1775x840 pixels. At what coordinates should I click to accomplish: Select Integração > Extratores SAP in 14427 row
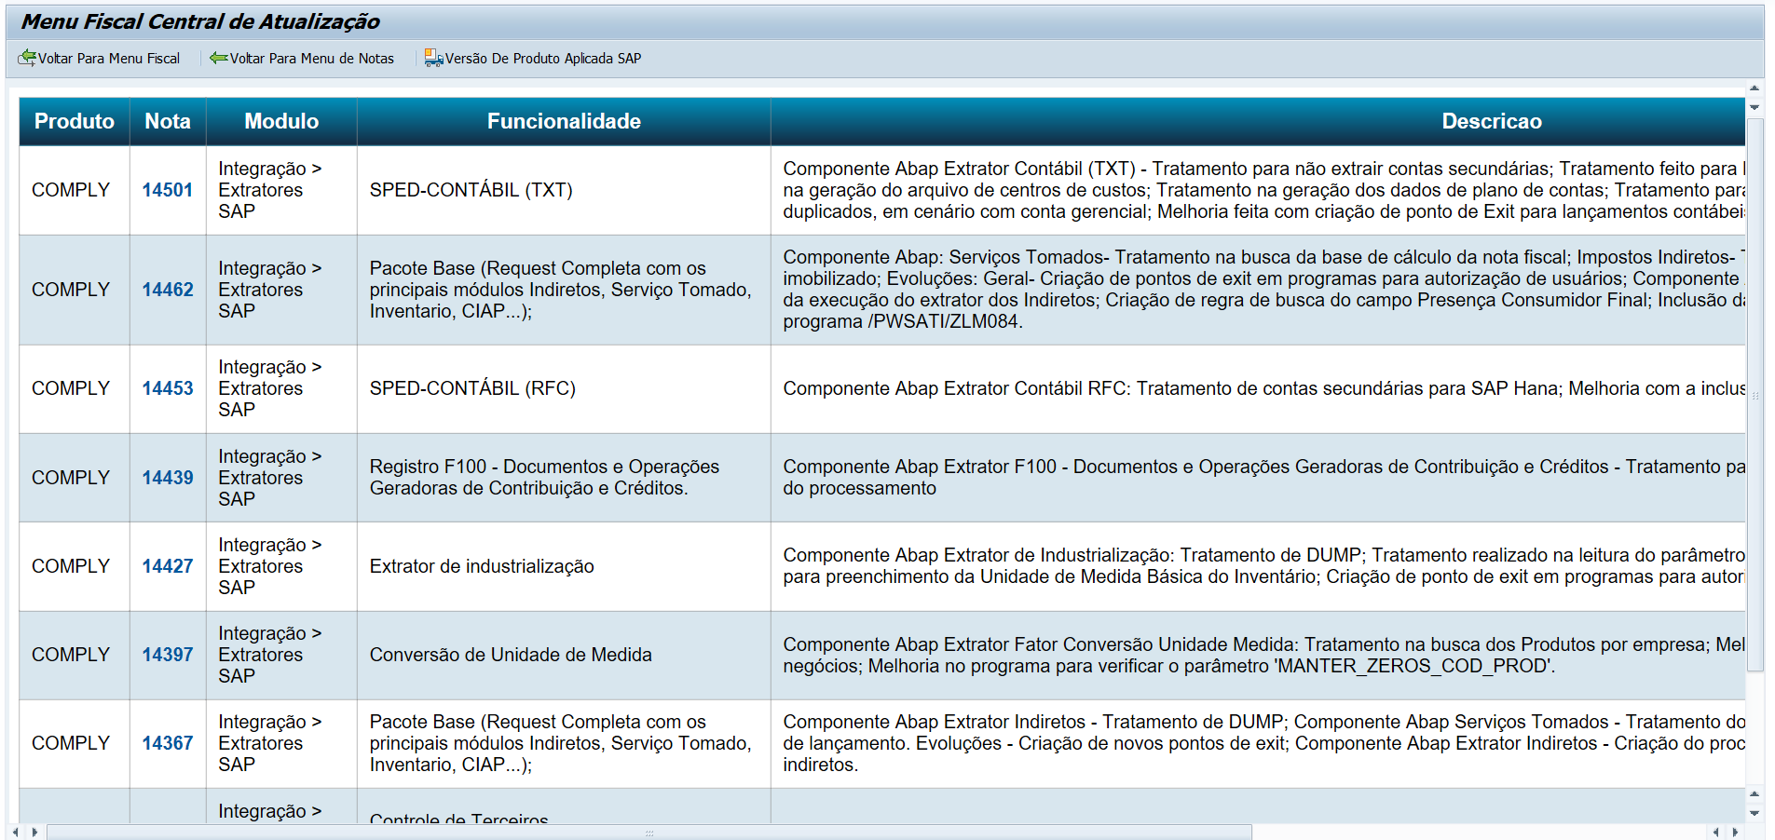pyautogui.click(x=281, y=566)
